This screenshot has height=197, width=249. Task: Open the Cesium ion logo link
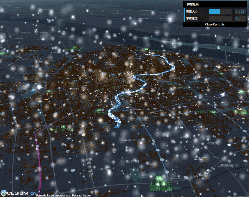18,193
